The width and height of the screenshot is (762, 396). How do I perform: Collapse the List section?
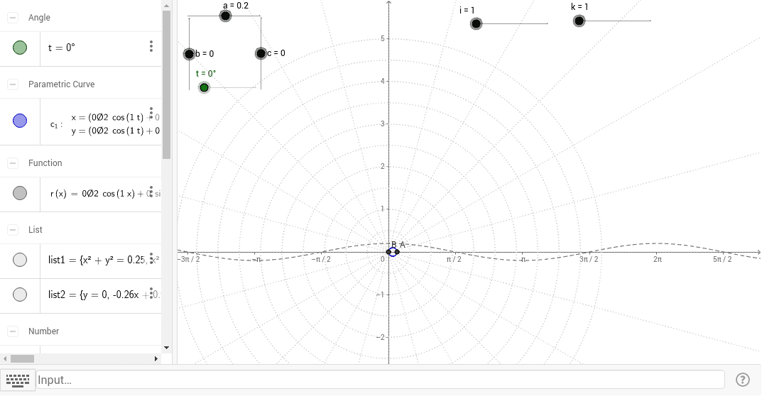tap(13, 229)
